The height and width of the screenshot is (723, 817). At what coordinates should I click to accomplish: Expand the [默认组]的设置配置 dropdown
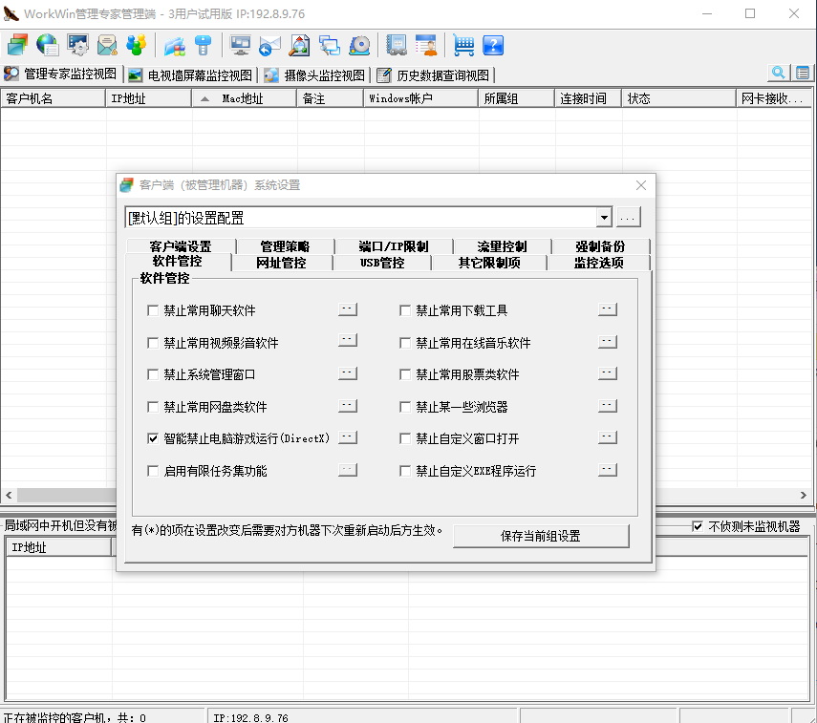pyautogui.click(x=603, y=218)
